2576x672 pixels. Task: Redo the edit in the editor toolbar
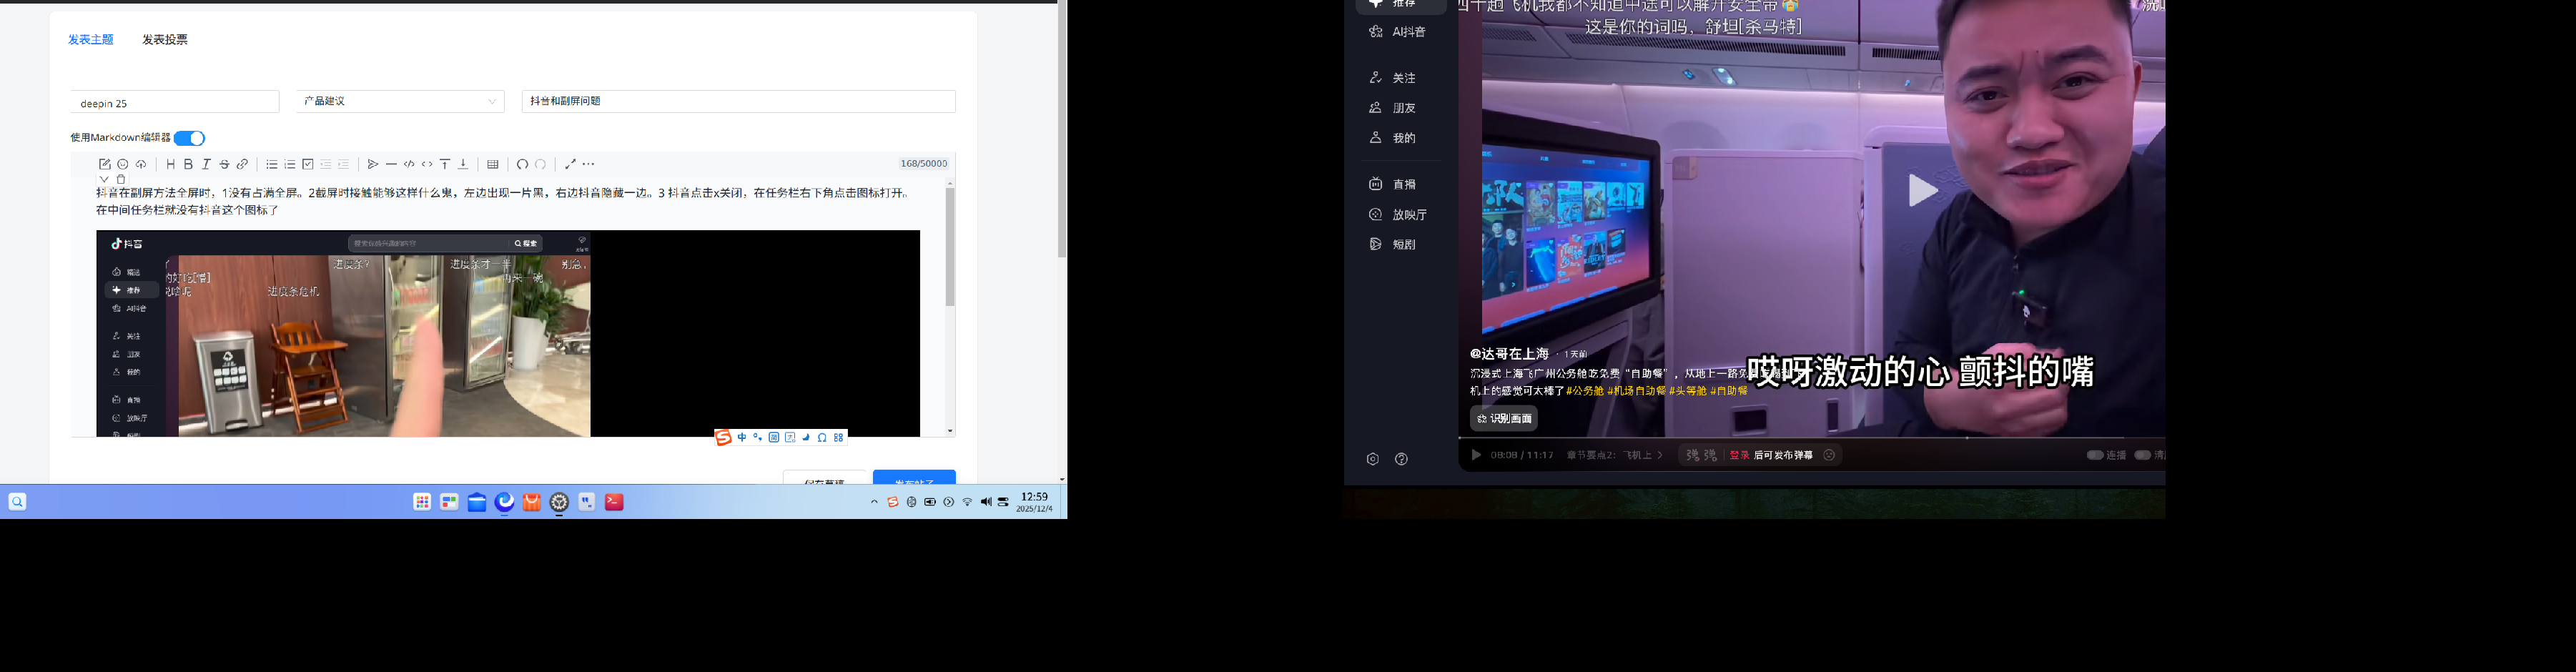click(x=540, y=164)
